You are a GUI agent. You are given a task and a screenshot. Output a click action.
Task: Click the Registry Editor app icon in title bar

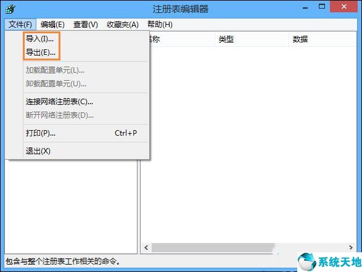point(10,9)
